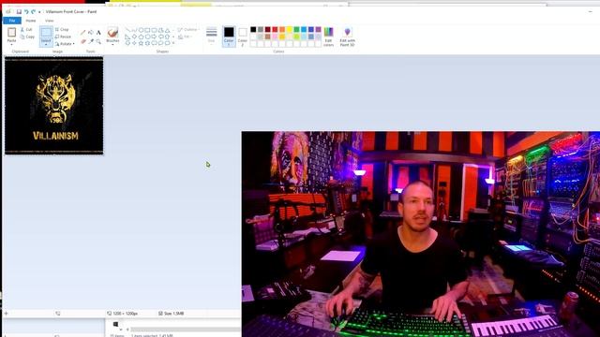The width and height of the screenshot is (600, 337).
Task: Open the shape Fill dropdown
Action: tap(185, 37)
